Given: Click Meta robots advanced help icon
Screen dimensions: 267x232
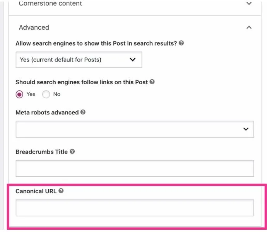Looking at the screenshot, I should pyautogui.click(x=83, y=113).
